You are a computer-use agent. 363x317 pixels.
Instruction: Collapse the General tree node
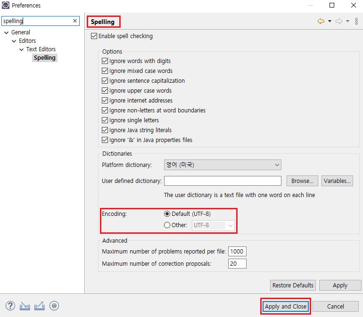[7, 32]
